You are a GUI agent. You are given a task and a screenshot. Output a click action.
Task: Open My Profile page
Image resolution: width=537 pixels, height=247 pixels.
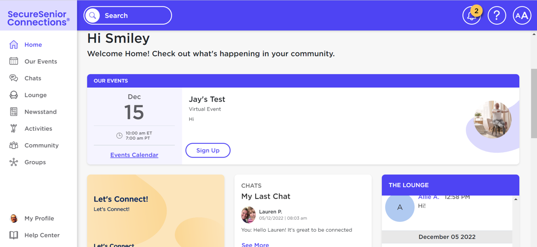click(39, 218)
